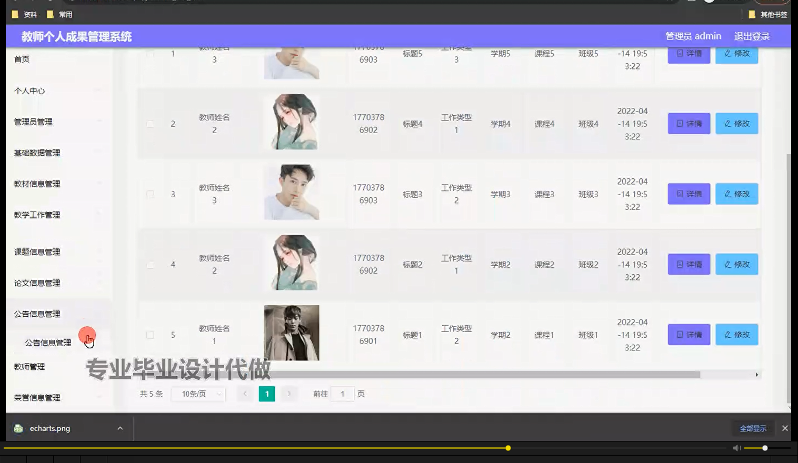The height and width of the screenshot is (463, 798).
Task: Expand 荣誉信息管理 menu
Action: pos(58,397)
